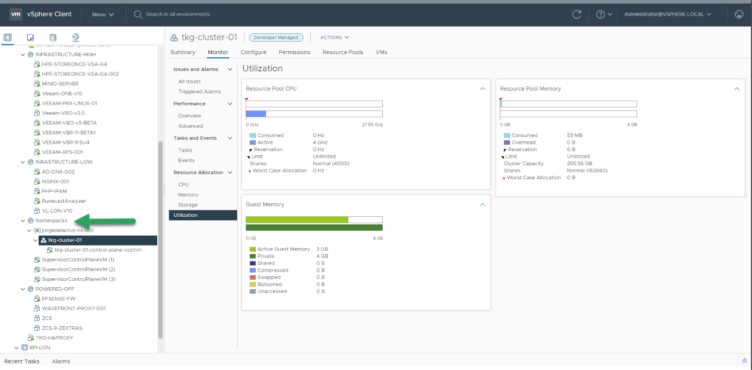
Task: Switch to the Configure tab
Action: 253,52
